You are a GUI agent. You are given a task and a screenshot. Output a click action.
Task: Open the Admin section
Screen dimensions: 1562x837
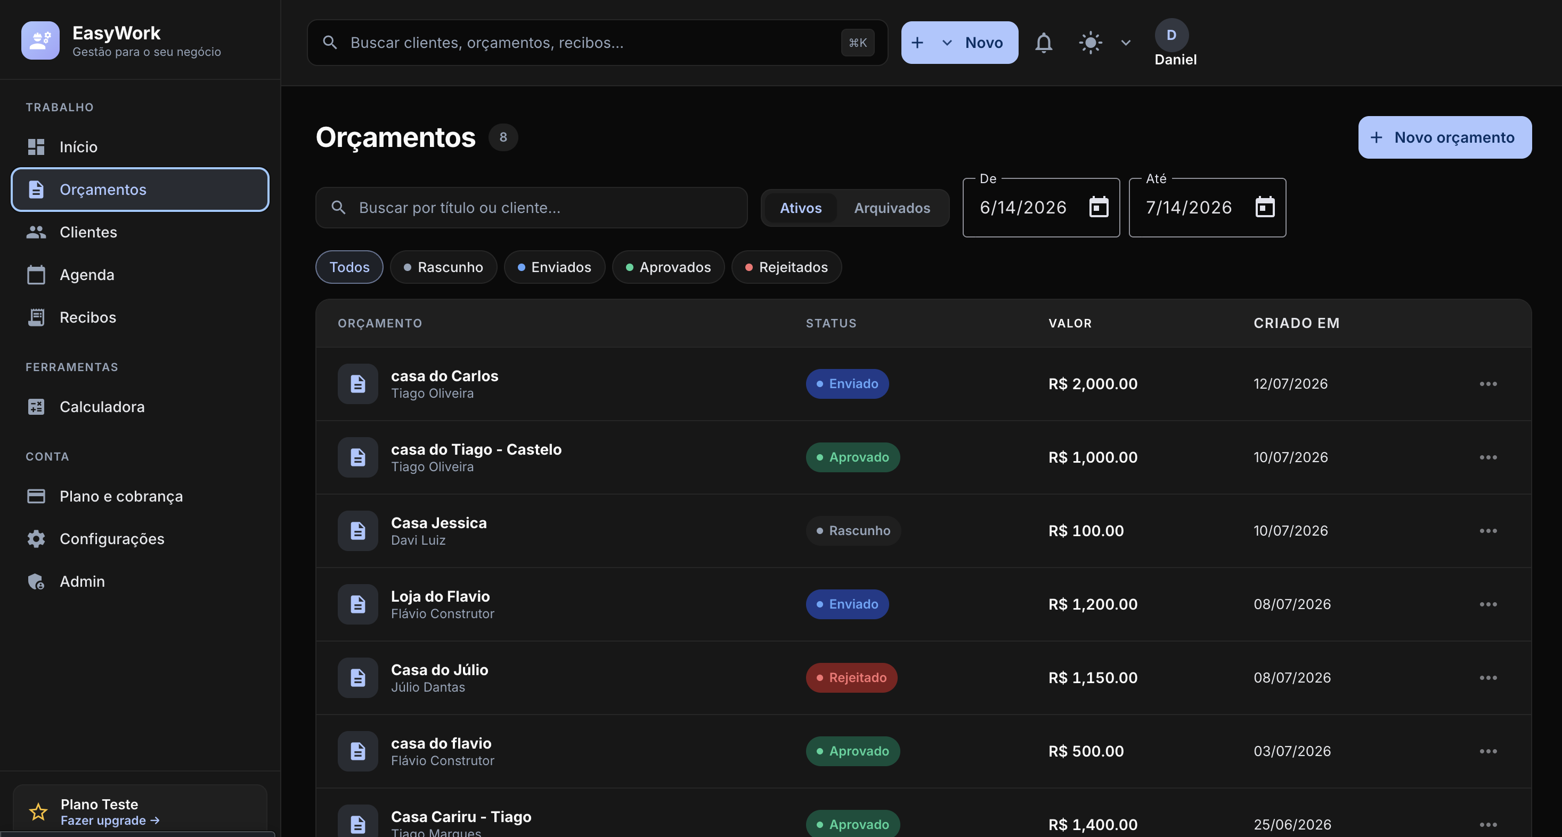(140, 581)
